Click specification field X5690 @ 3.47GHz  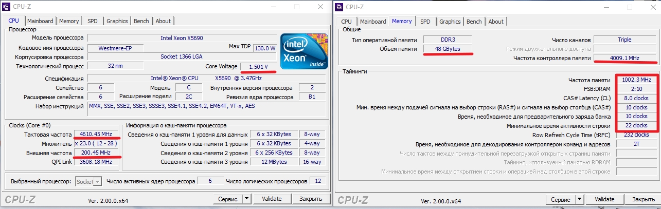point(208,79)
